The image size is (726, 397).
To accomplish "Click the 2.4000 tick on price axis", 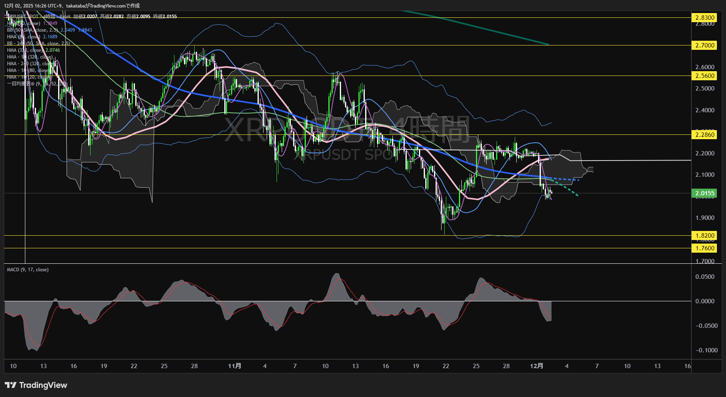I will click(705, 110).
